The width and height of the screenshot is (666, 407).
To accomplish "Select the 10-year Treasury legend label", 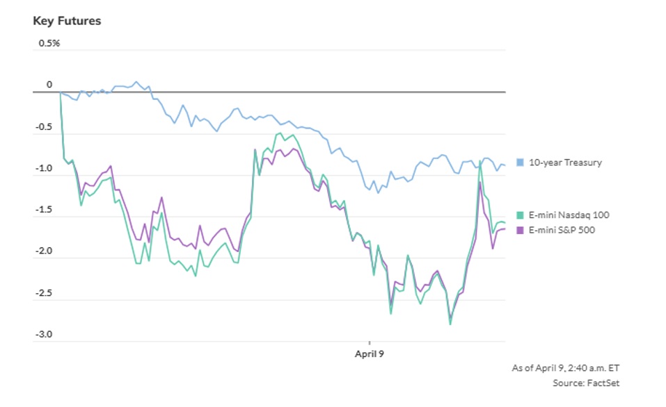I will 565,163.
